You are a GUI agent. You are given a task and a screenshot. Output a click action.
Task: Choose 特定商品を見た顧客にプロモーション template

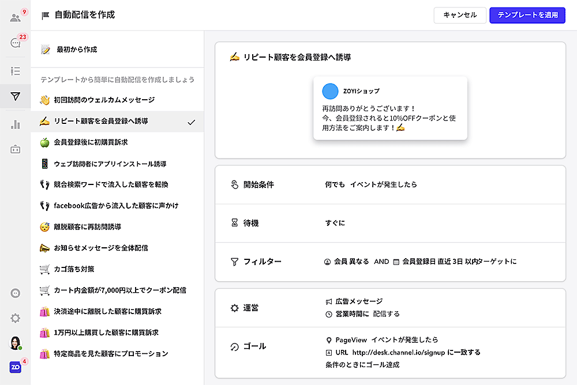point(111,354)
